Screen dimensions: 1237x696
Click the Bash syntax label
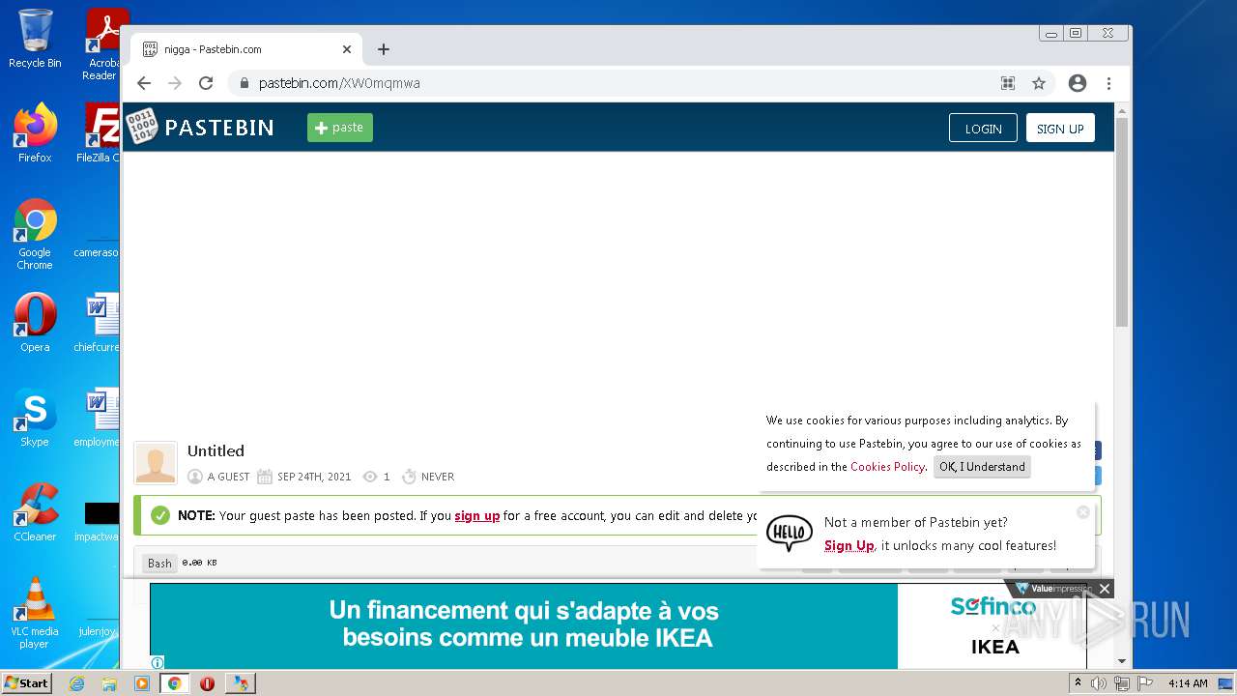pyautogui.click(x=159, y=563)
